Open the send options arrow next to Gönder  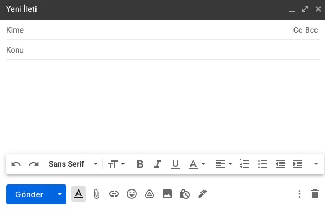pyautogui.click(x=60, y=194)
